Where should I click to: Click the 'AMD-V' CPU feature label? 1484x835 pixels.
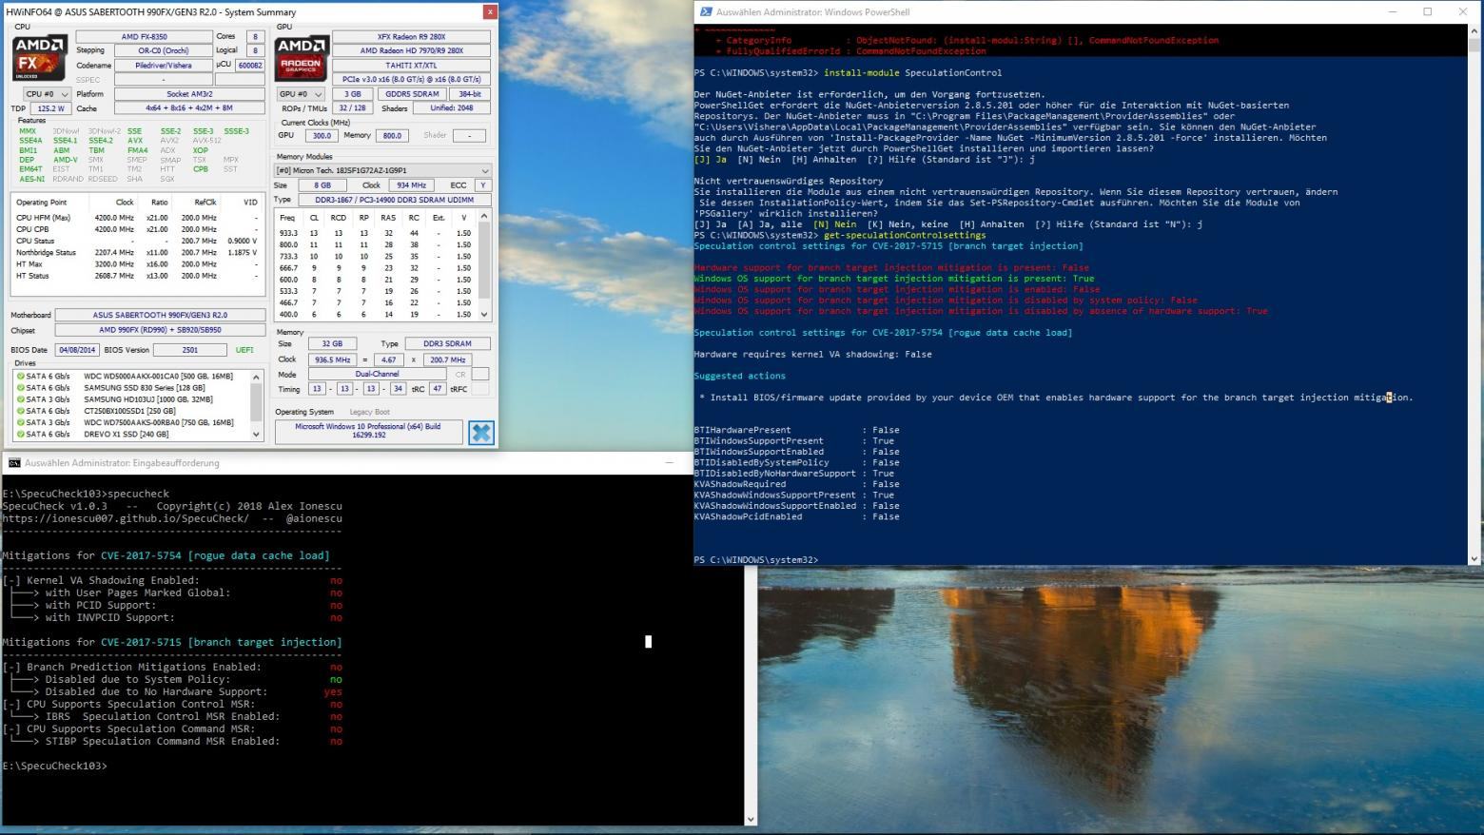click(66, 160)
